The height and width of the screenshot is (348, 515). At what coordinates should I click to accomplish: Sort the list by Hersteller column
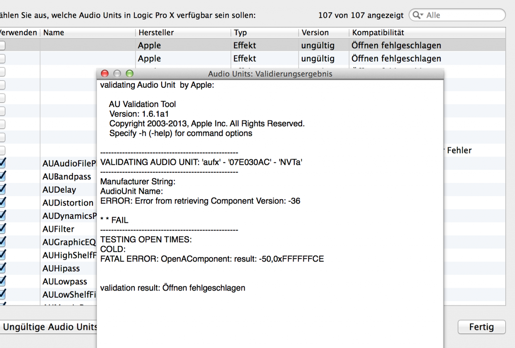[x=183, y=33]
